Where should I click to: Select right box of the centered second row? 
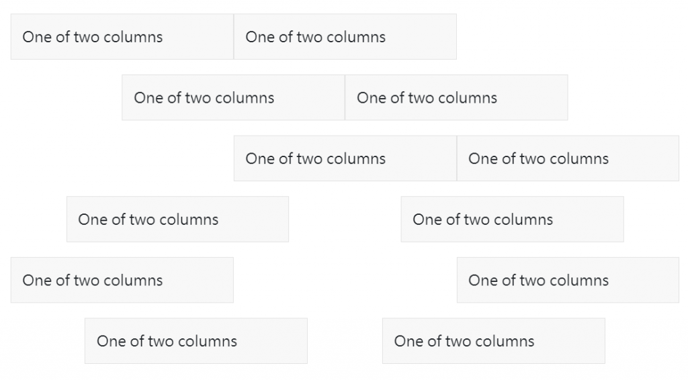click(456, 98)
